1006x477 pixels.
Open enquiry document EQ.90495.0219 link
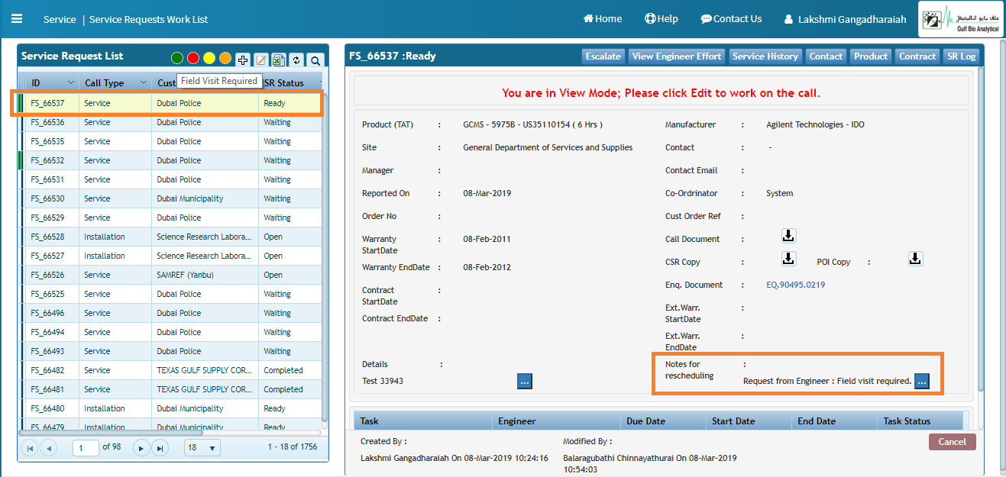point(795,285)
